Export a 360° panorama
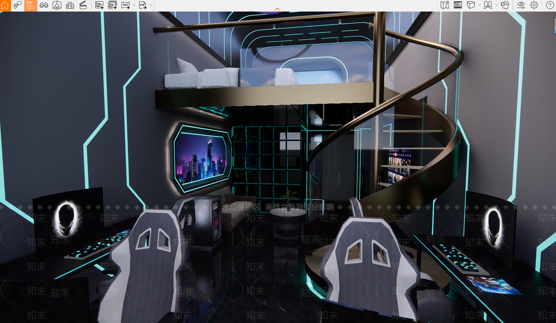556x323 pixels. [x=126, y=5]
